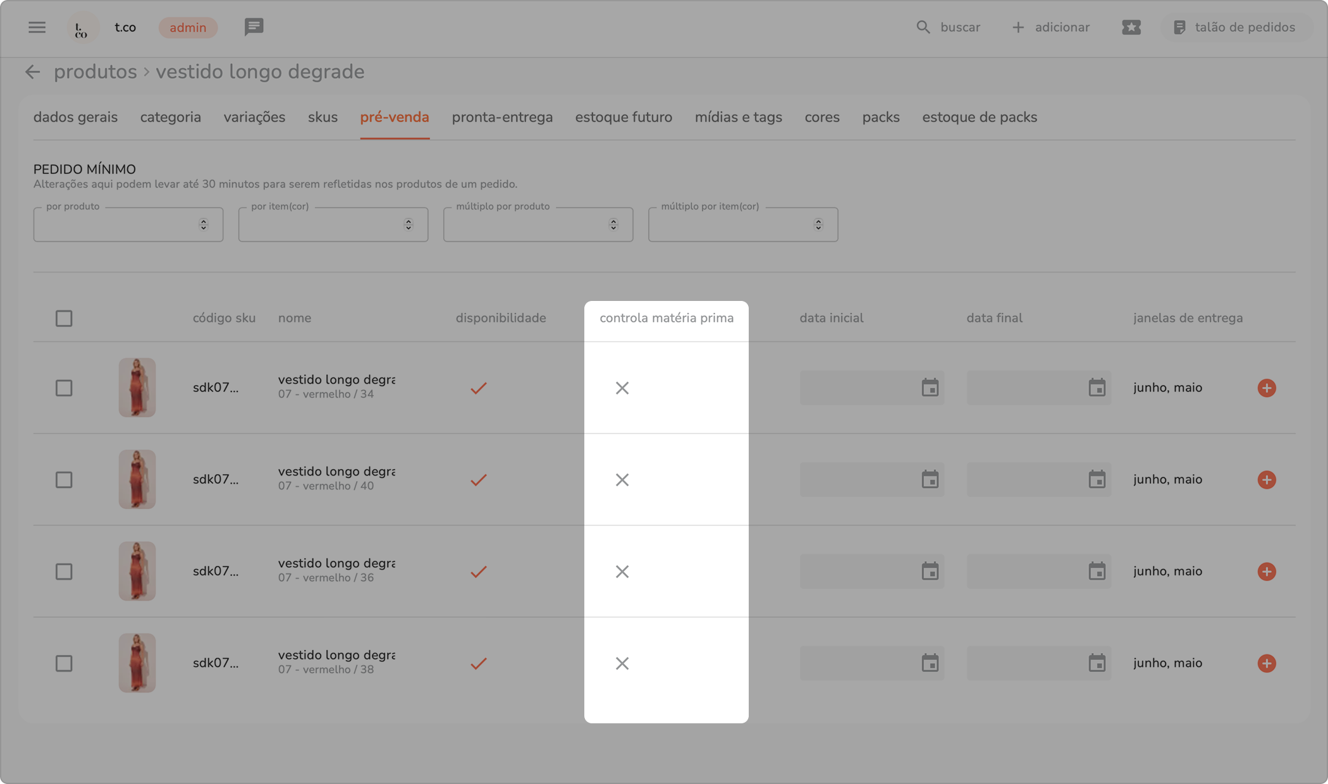This screenshot has width=1328, height=784.
Task: Open the hamburger navigation menu
Action: 37,27
